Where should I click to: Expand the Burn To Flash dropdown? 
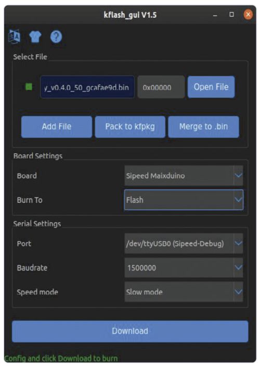click(x=184, y=200)
